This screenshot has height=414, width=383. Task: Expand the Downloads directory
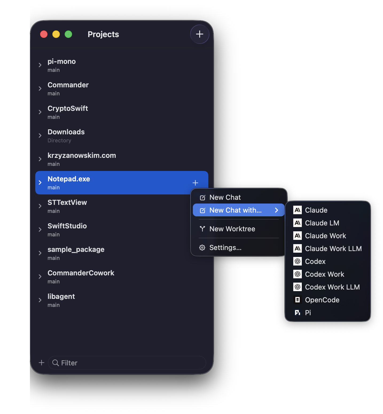[40, 135]
